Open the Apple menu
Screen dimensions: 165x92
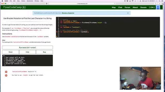2,1
